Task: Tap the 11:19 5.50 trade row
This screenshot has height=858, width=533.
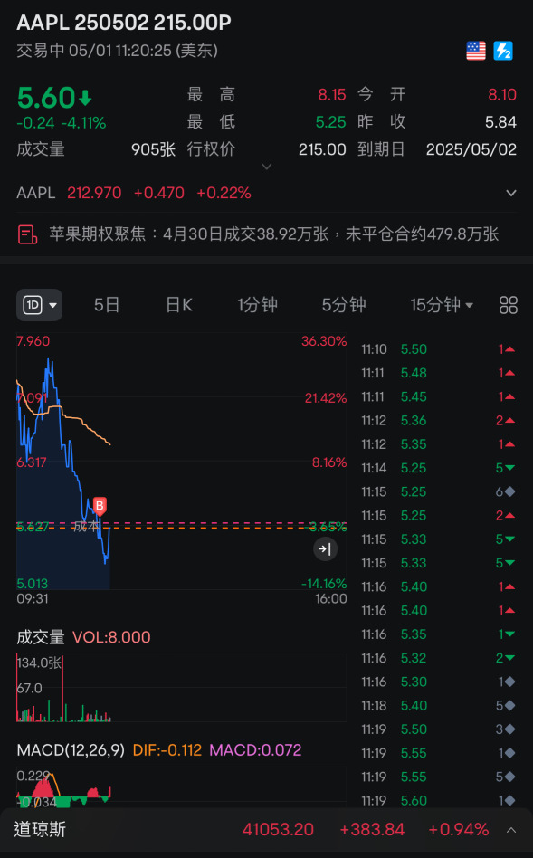Action: 438,729
